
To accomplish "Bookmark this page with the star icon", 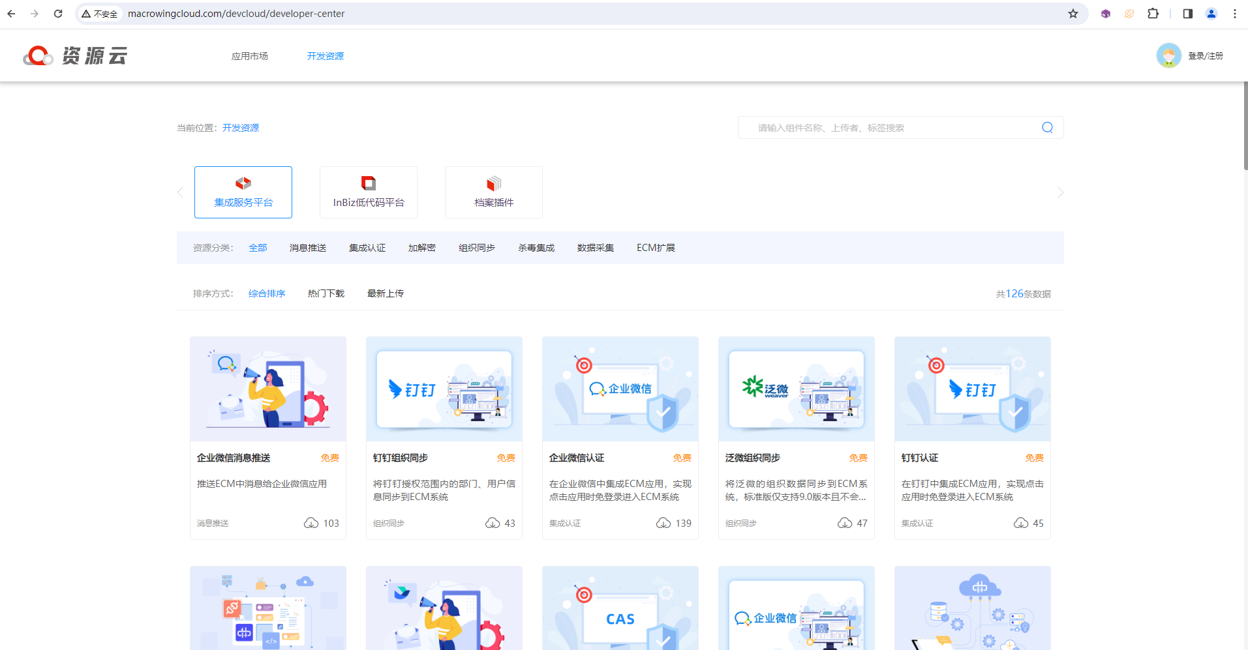I will click(x=1073, y=14).
